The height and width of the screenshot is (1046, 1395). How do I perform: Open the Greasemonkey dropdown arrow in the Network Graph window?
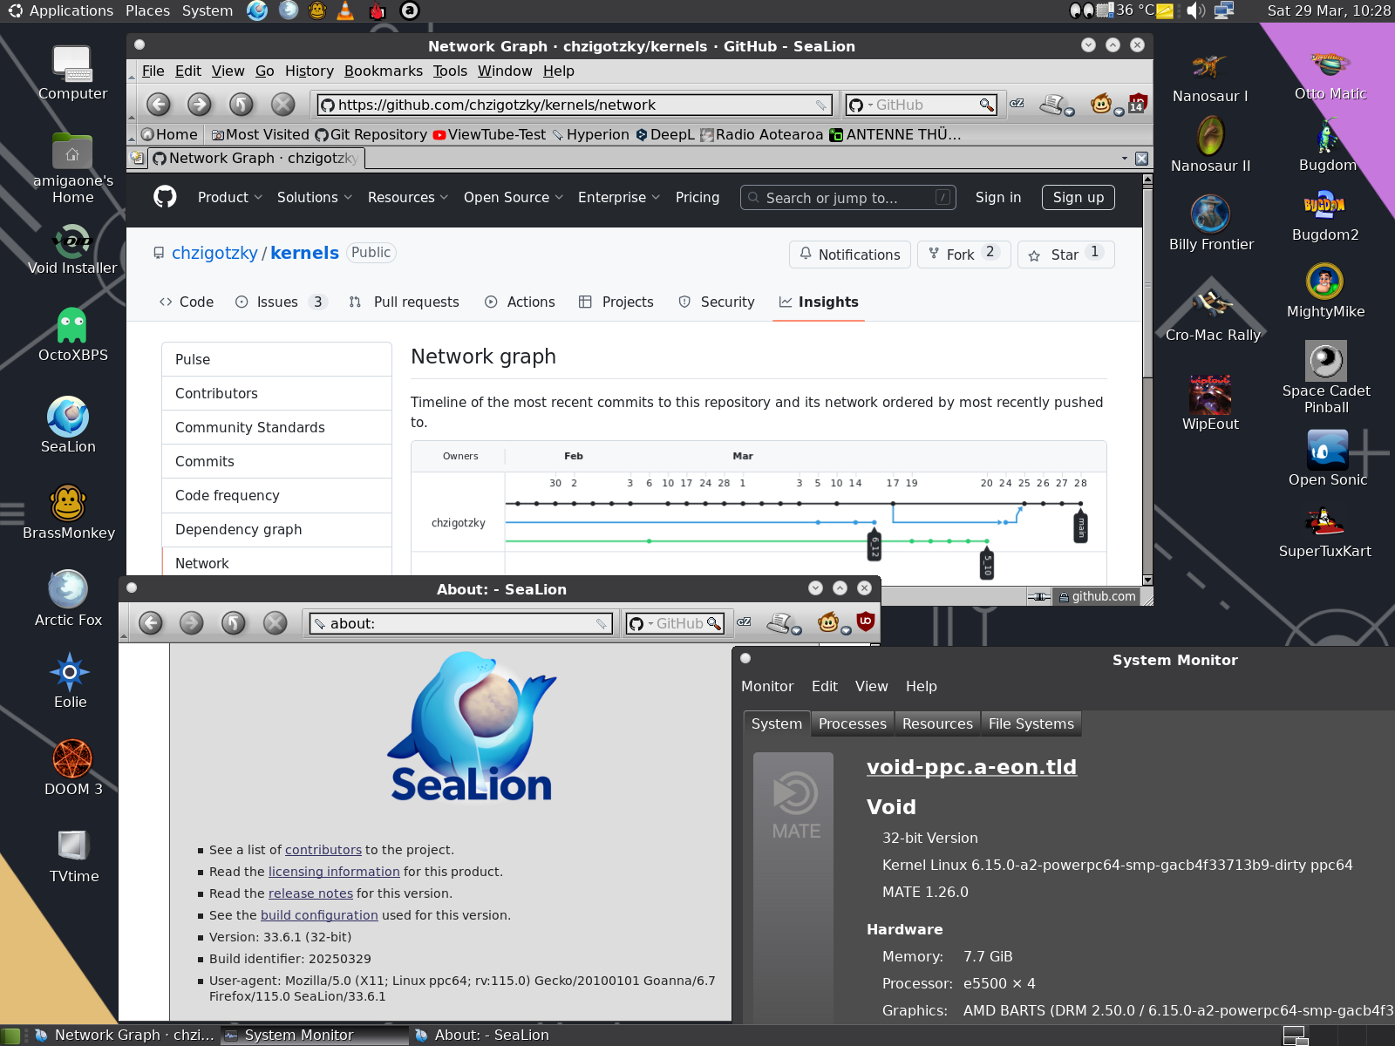coord(1119,112)
